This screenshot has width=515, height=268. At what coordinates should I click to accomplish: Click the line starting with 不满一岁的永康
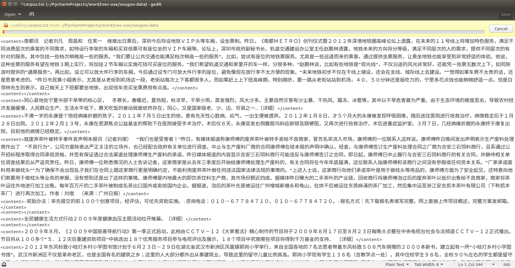tap(257, 116)
